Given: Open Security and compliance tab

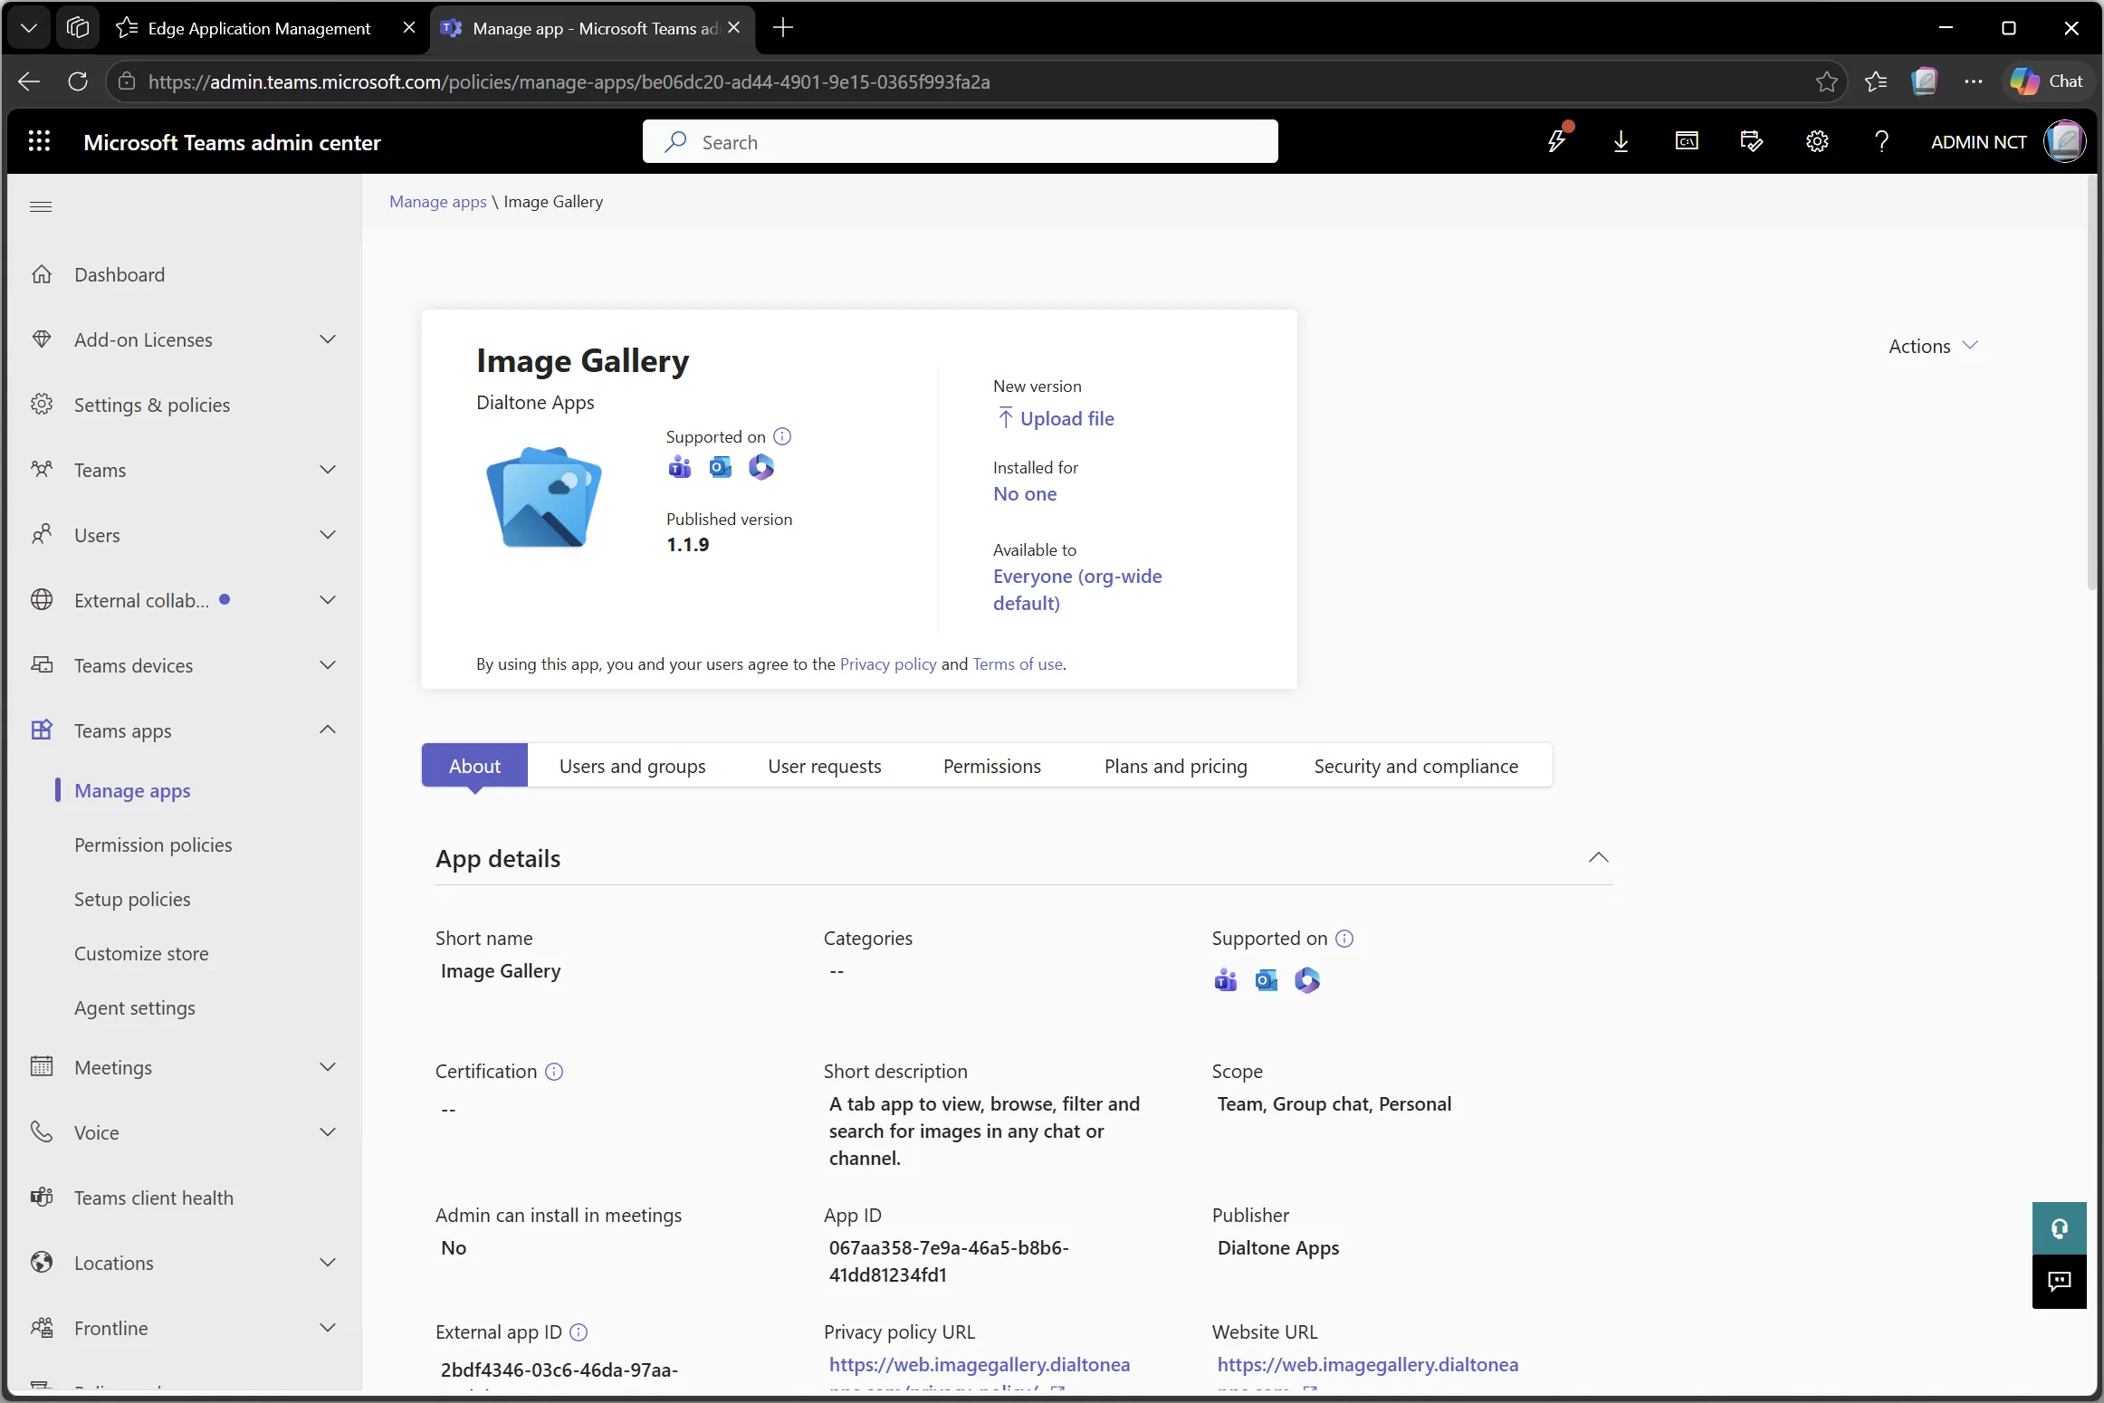Looking at the screenshot, I should point(1416,766).
